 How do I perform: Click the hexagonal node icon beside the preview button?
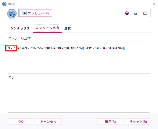click(12, 14)
